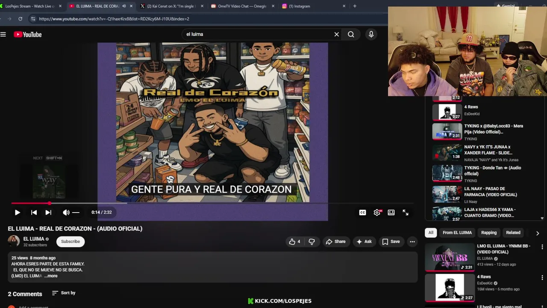Close the OmeTV Video Chat tab
The image size is (547, 308).
tap(273, 6)
